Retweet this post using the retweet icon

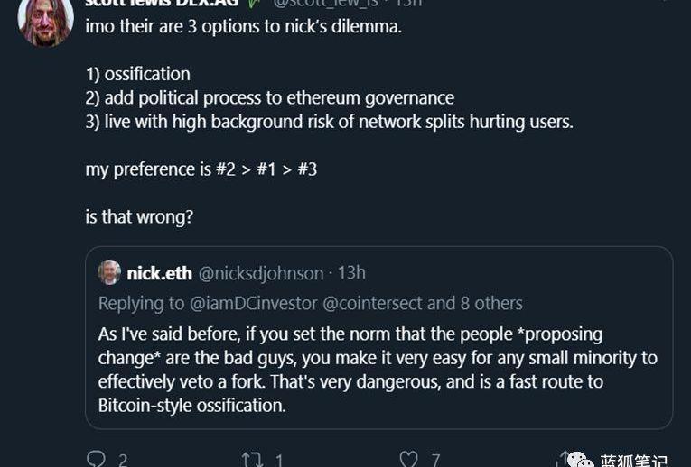point(253,459)
